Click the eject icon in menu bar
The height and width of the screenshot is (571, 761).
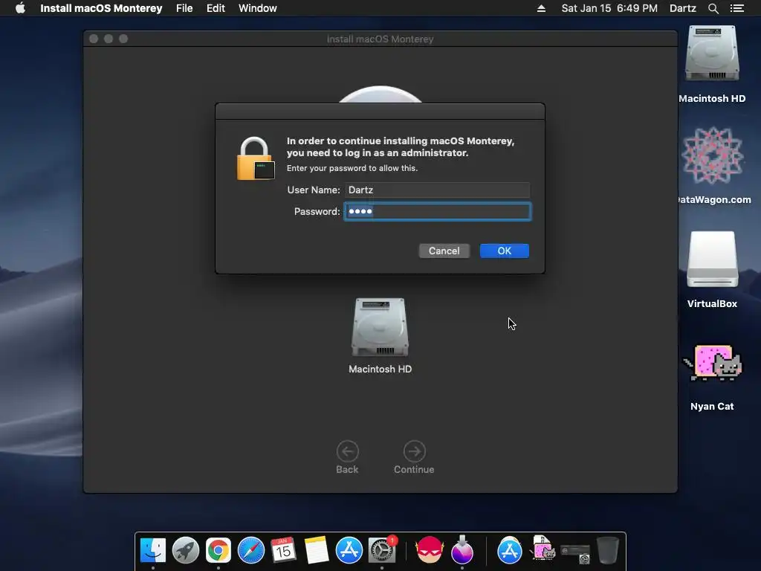pos(541,8)
